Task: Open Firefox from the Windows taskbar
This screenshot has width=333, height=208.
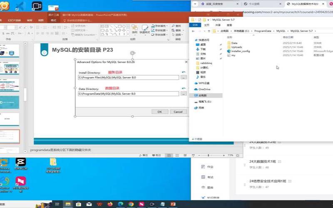Action: tap(110, 204)
